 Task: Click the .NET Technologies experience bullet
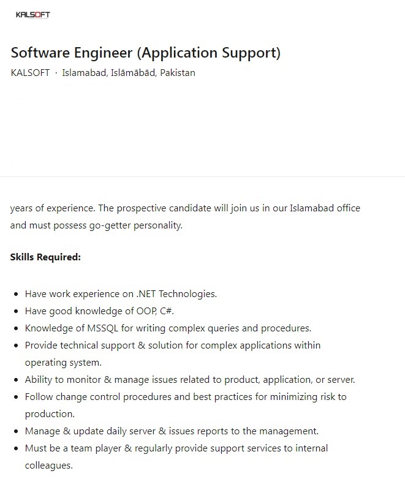pos(121,293)
